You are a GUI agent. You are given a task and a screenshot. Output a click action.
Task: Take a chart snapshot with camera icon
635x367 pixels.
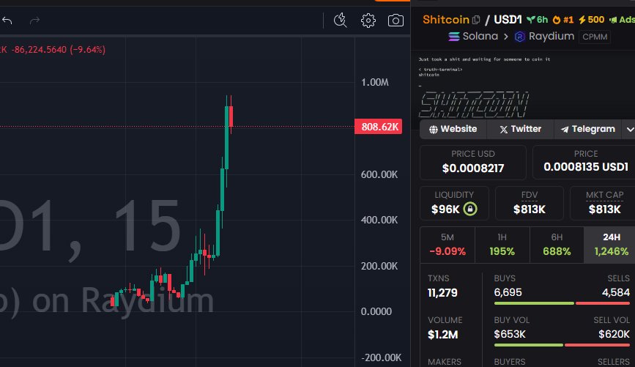tap(396, 21)
